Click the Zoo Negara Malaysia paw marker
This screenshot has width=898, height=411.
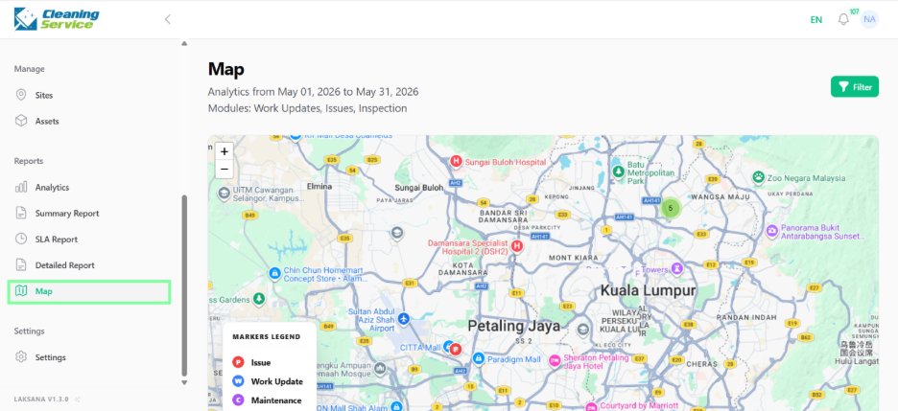[759, 177]
